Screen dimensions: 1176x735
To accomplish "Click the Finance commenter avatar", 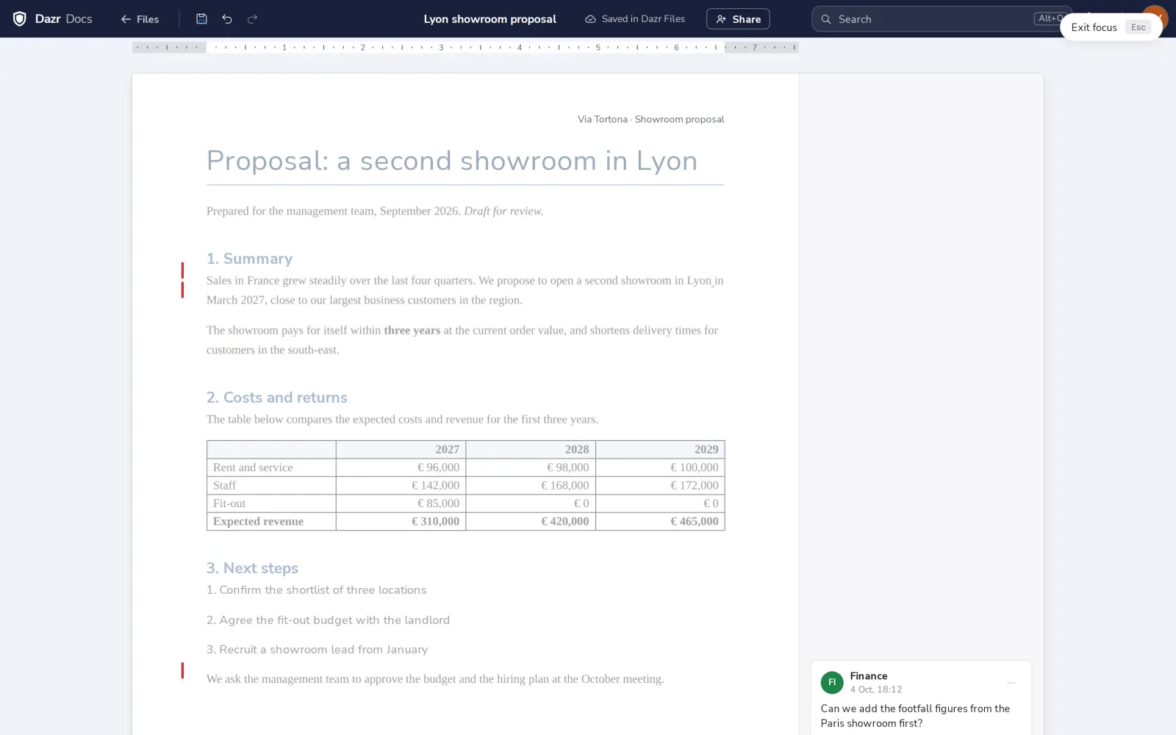I will point(832,682).
